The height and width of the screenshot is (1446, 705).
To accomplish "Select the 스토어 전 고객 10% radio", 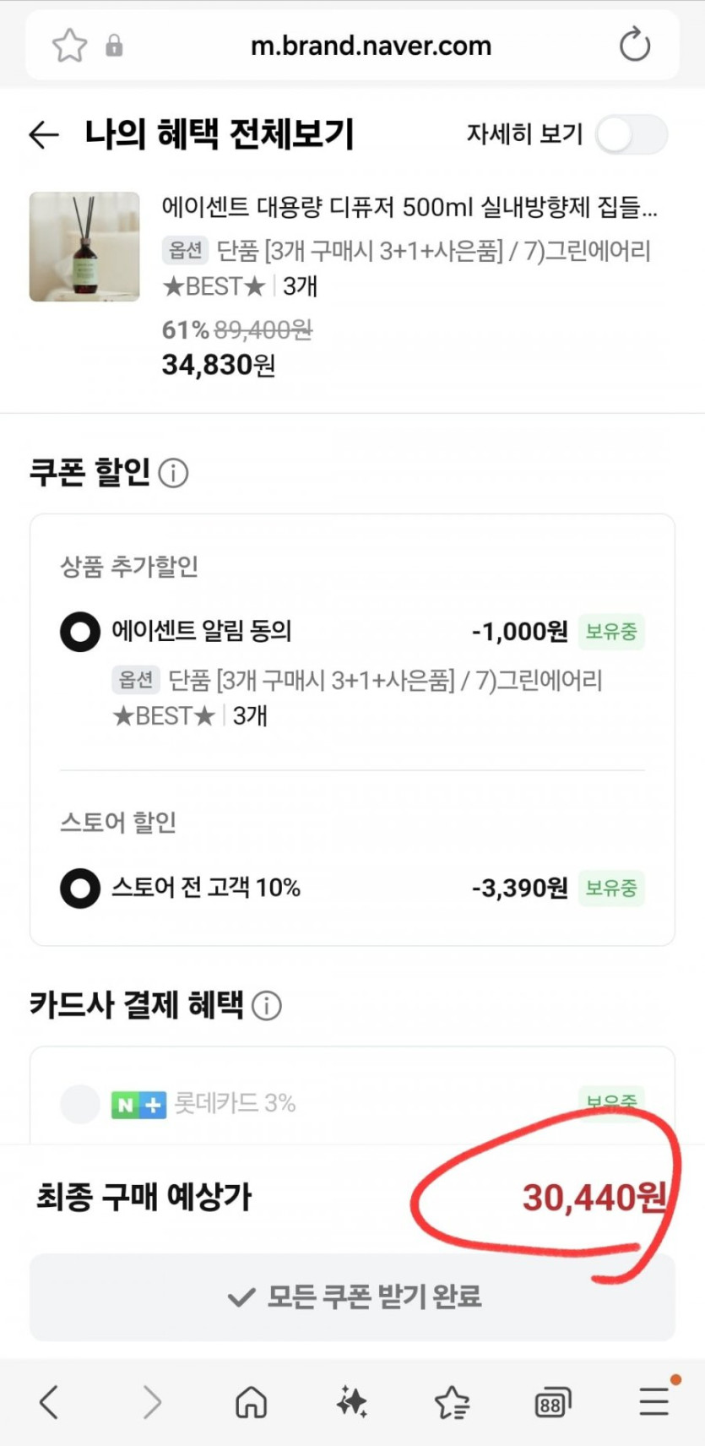I will click(x=80, y=889).
